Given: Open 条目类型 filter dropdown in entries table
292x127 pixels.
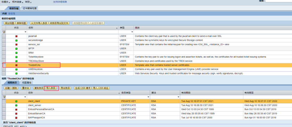Looking at the screenshot, I should coord(148,97).
